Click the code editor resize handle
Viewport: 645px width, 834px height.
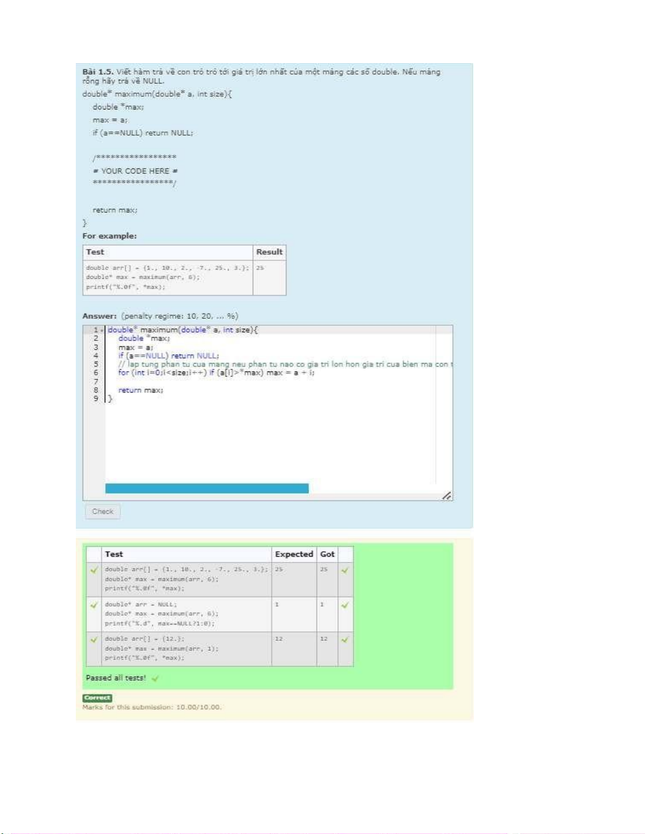[446, 496]
